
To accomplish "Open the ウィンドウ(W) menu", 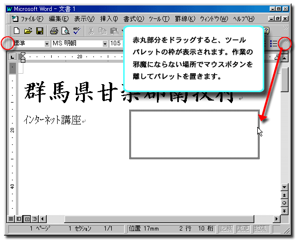I will [x=214, y=19].
